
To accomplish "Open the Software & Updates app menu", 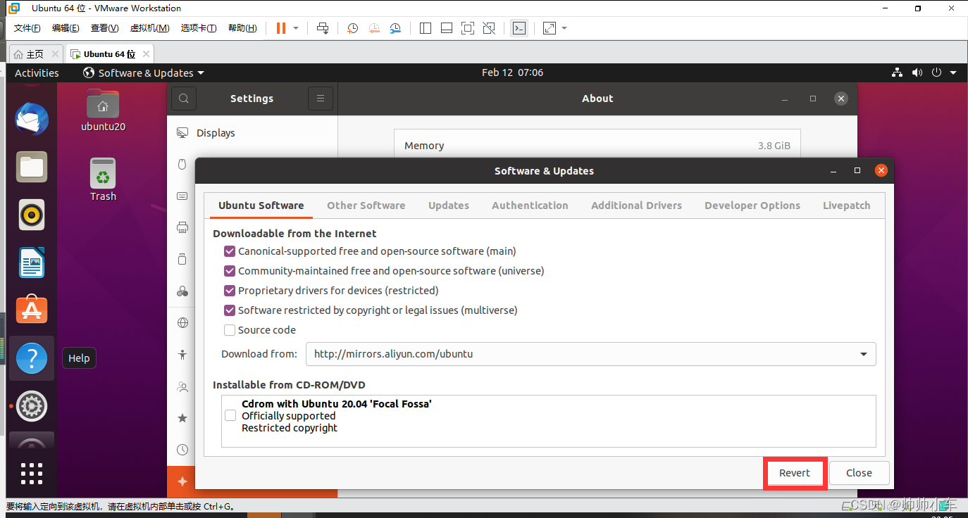I will 144,72.
